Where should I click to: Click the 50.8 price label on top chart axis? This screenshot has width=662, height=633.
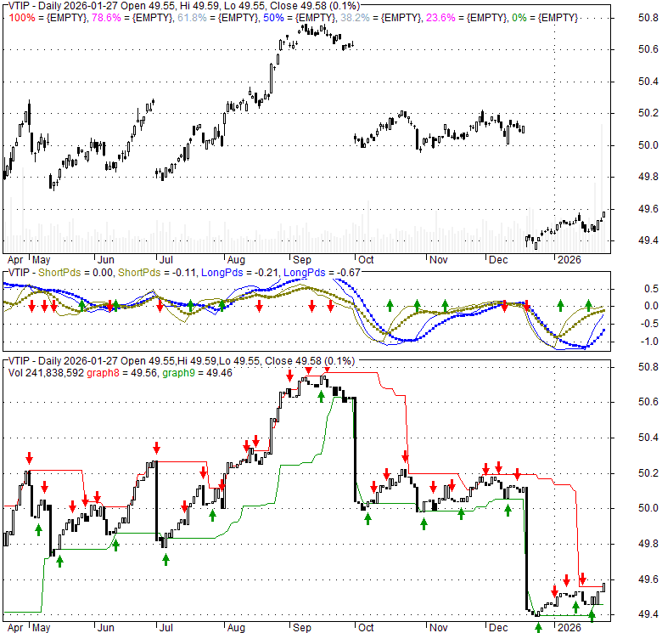[x=648, y=18]
